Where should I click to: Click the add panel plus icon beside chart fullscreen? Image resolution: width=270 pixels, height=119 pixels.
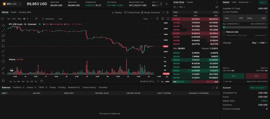(167, 12)
